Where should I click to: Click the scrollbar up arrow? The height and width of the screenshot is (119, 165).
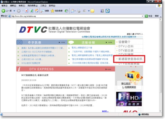click(x=160, y=19)
